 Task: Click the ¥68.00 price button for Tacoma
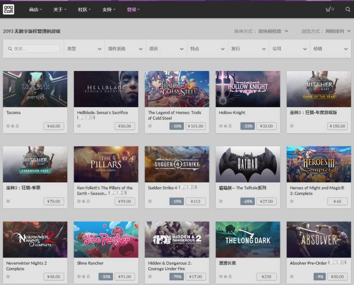pos(53,126)
